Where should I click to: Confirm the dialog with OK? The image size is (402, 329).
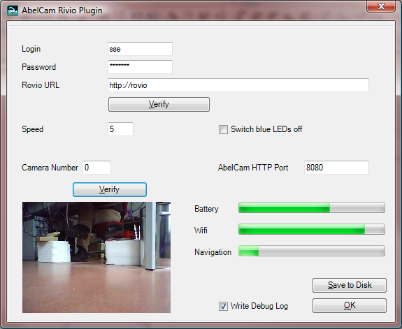[350, 305]
